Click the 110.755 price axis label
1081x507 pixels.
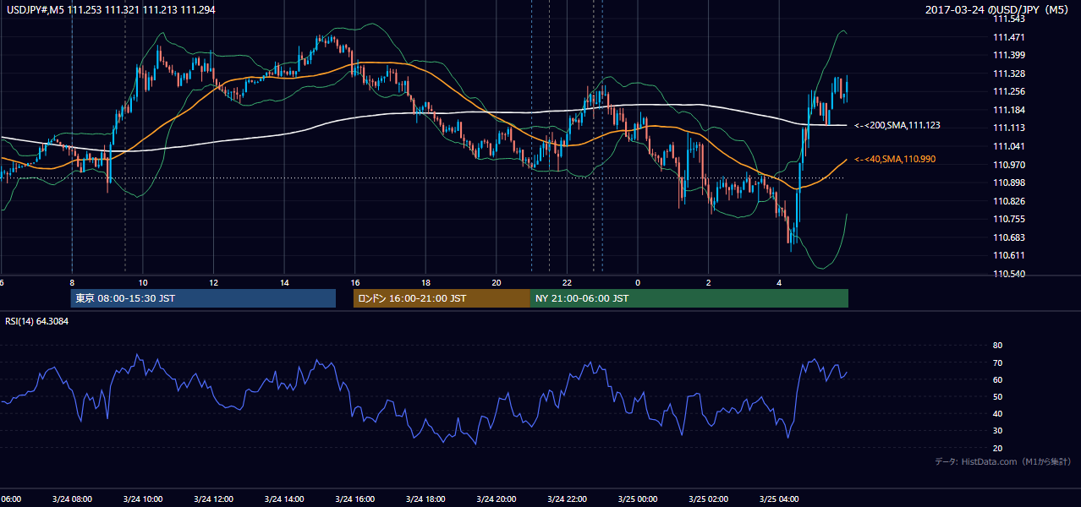click(1010, 219)
